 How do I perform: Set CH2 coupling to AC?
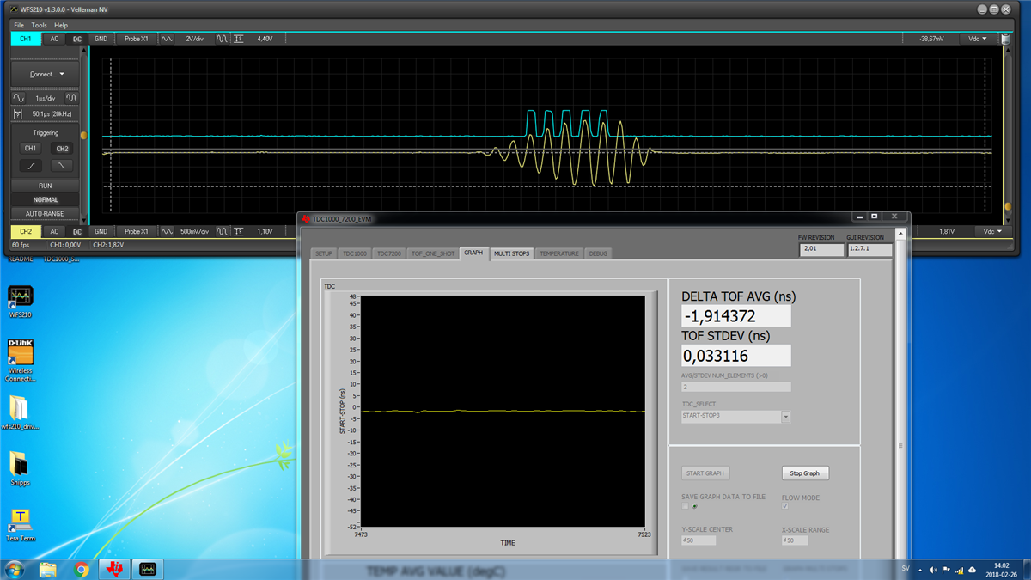[54, 231]
